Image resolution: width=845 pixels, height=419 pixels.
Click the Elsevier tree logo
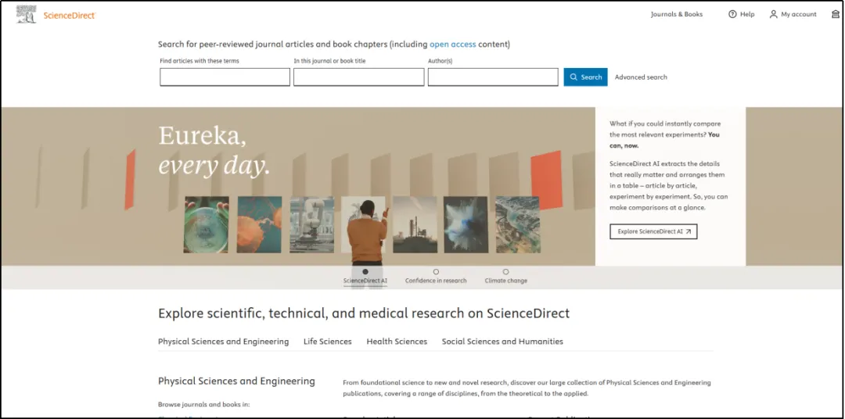[x=26, y=14]
